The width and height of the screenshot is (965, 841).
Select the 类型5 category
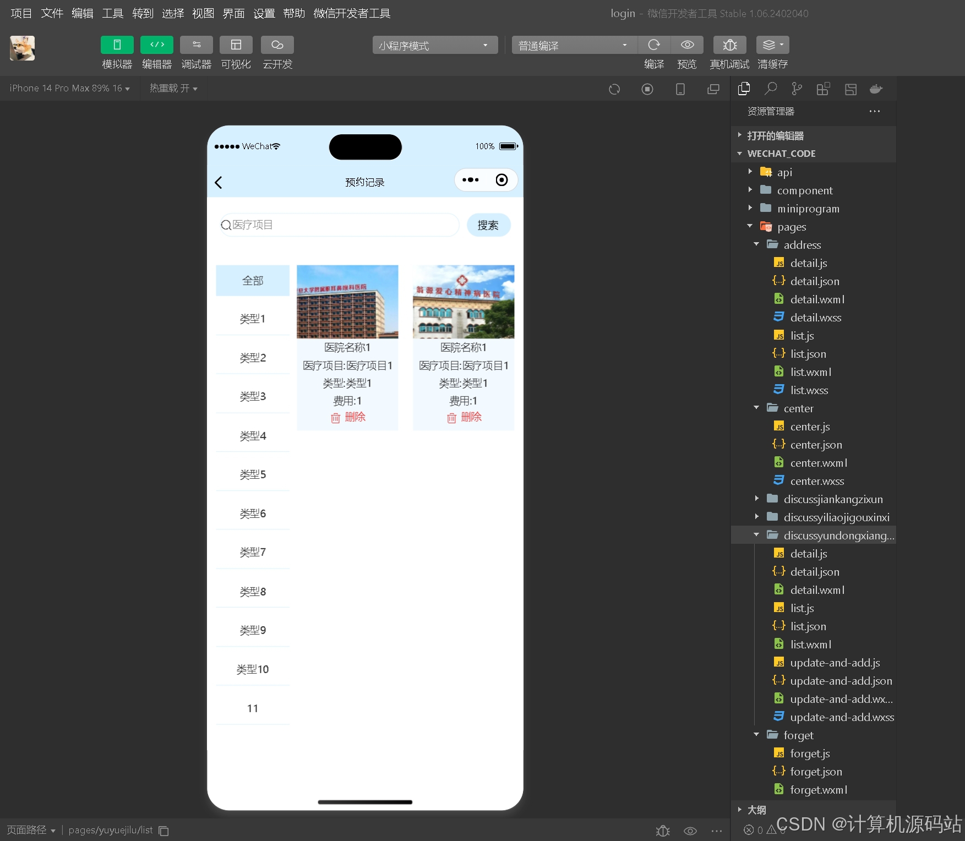tap(253, 474)
